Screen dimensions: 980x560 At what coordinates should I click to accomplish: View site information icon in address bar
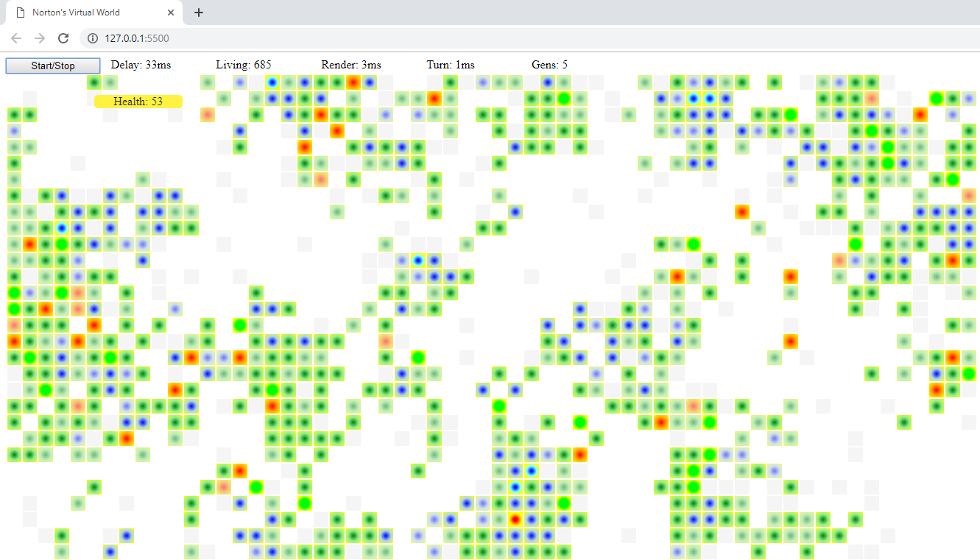point(92,38)
